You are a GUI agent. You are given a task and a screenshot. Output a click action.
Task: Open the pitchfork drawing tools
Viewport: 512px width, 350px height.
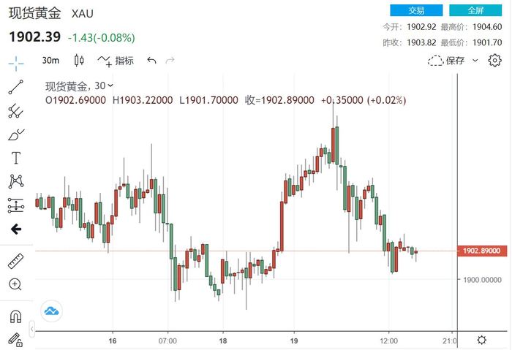[15, 111]
